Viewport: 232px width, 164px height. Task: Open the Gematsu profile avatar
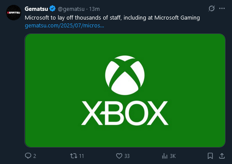click(x=13, y=13)
